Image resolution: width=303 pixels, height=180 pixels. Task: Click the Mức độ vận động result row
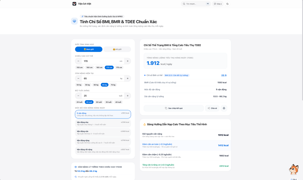185,89
